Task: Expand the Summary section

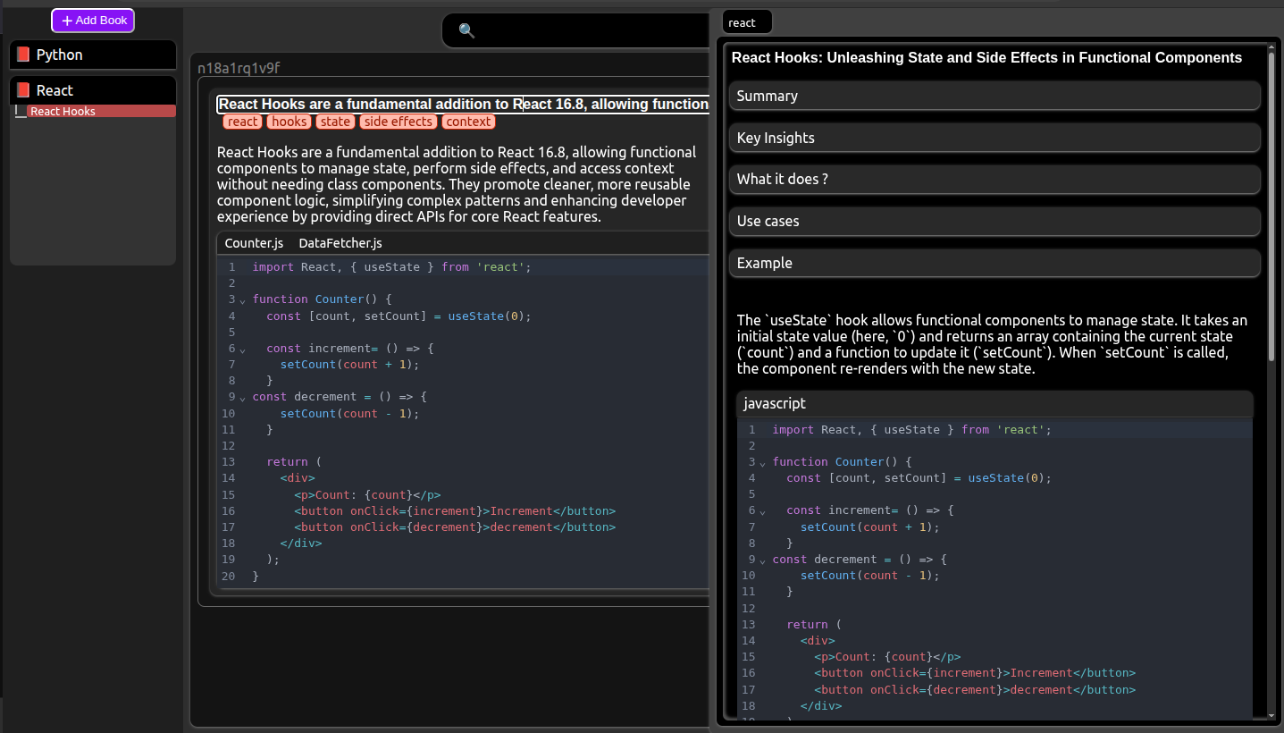Action: [x=994, y=96]
